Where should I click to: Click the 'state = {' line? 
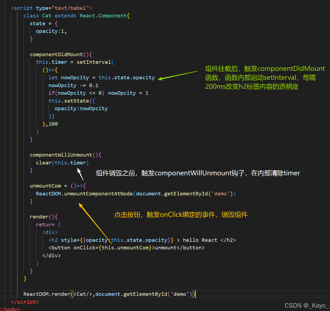tap(44, 24)
